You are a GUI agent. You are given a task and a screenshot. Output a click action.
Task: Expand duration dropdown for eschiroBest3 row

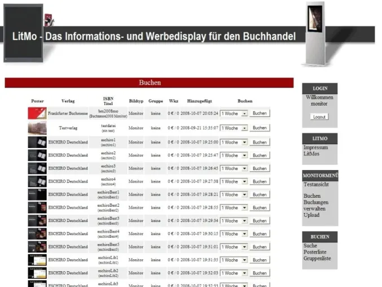coord(234,221)
